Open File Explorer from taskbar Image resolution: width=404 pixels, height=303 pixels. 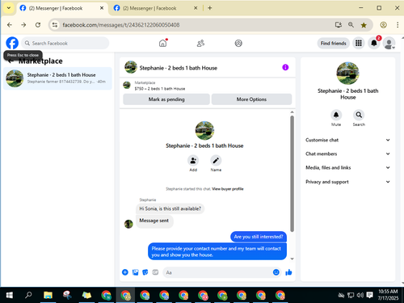pos(48,295)
